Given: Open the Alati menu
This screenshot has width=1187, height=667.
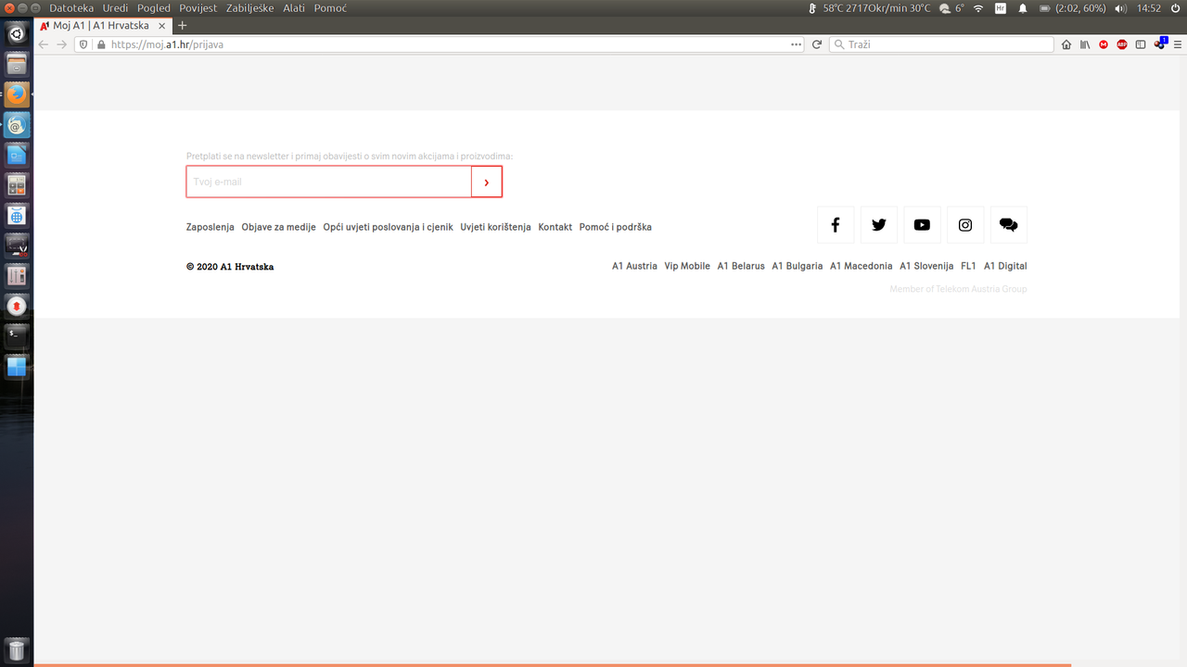Looking at the screenshot, I should tap(294, 8).
